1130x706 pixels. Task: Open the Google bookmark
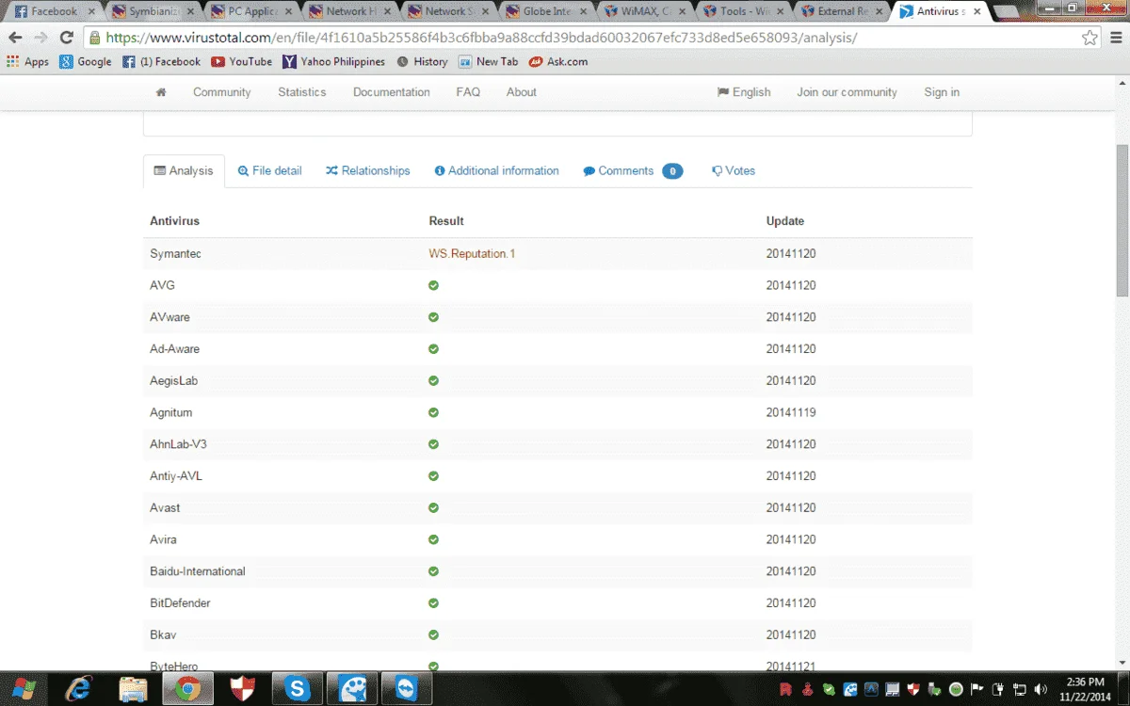point(86,61)
